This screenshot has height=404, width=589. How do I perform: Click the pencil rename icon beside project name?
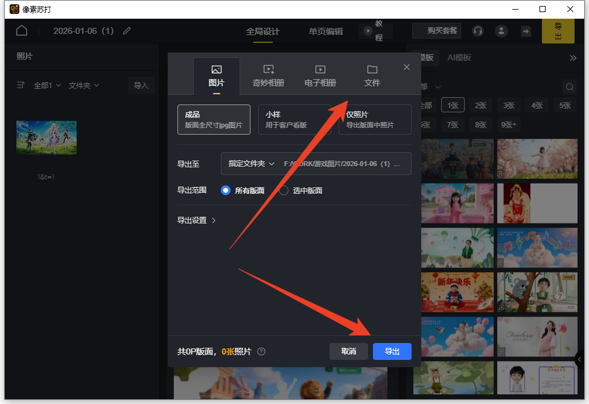point(127,31)
